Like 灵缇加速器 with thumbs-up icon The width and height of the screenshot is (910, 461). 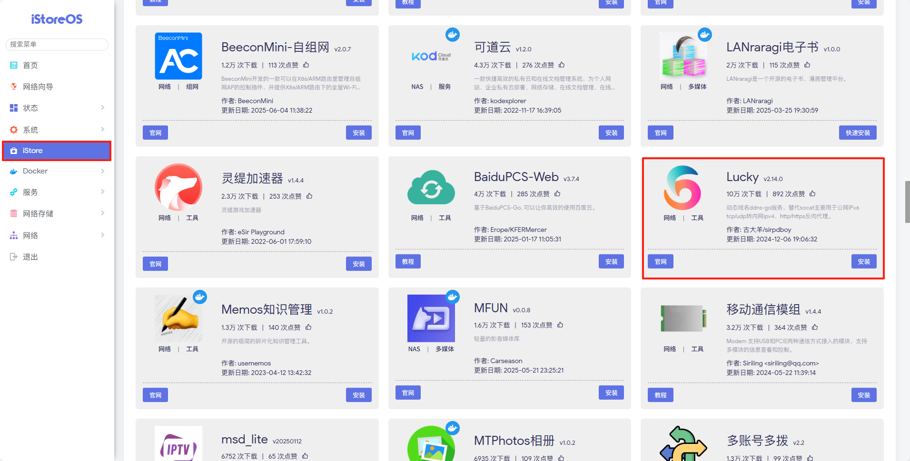(309, 196)
